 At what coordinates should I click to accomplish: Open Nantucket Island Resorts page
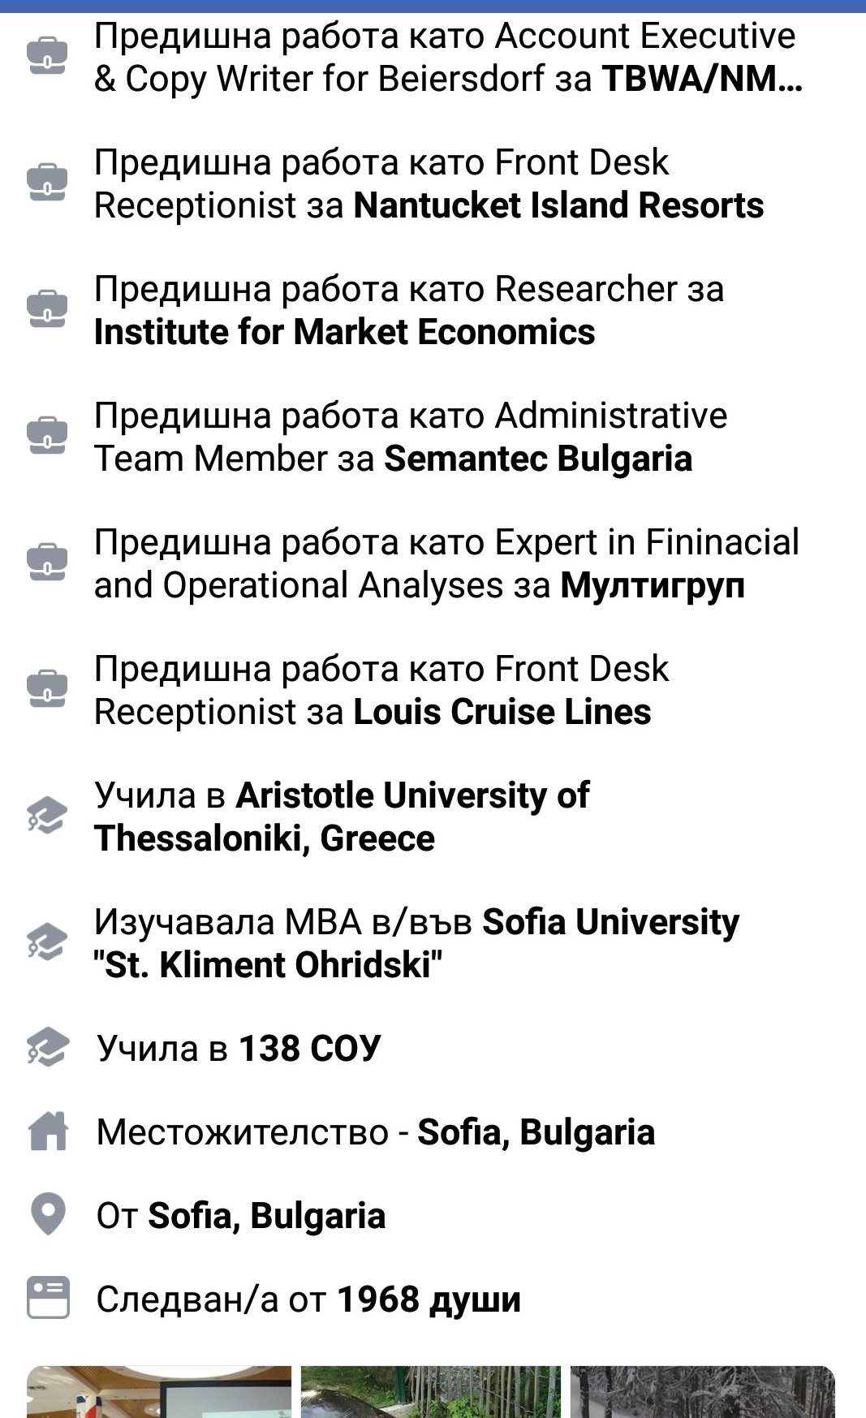click(558, 206)
